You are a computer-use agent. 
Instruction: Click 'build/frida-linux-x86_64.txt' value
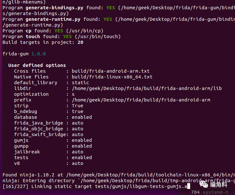112,77
